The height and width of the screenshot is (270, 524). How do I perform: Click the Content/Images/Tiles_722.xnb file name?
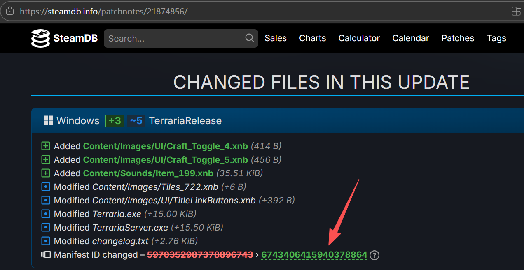[x=155, y=187]
